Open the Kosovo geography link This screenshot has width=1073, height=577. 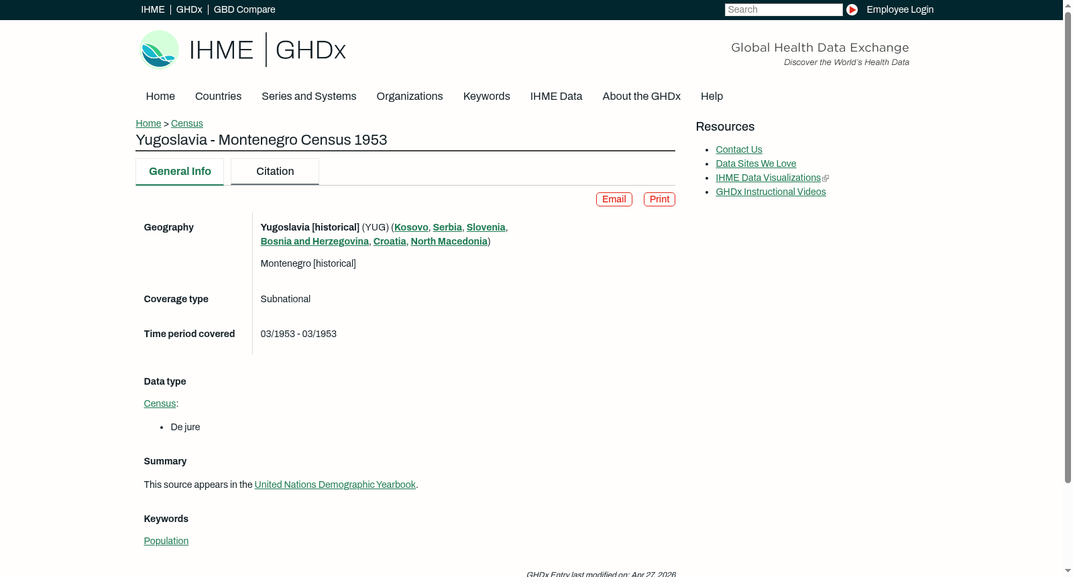point(411,227)
